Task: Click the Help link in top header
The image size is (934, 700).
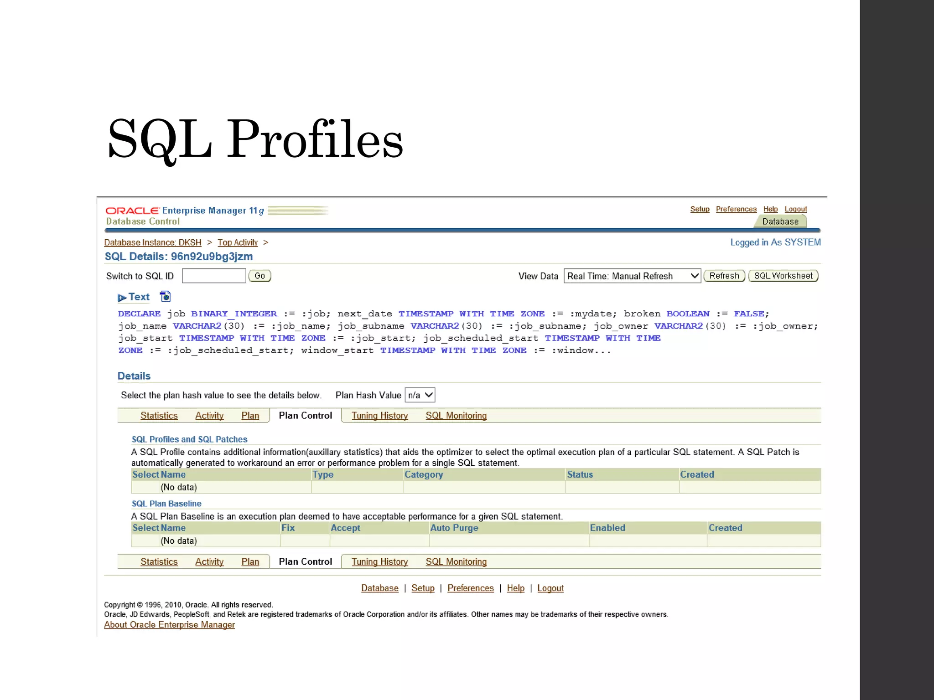Action: (x=770, y=209)
